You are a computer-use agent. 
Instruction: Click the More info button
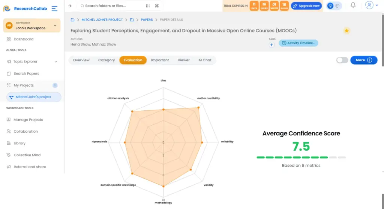tap(364, 60)
